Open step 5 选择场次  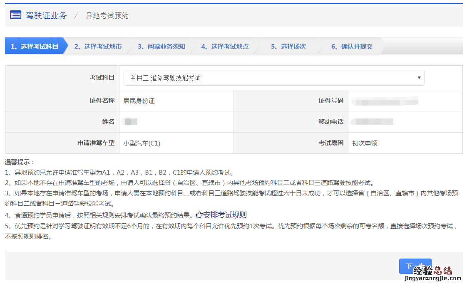point(288,46)
